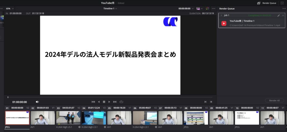Click the Render Queue icon in top bar
This screenshot has width=287, height=132.
pos(259,3)
